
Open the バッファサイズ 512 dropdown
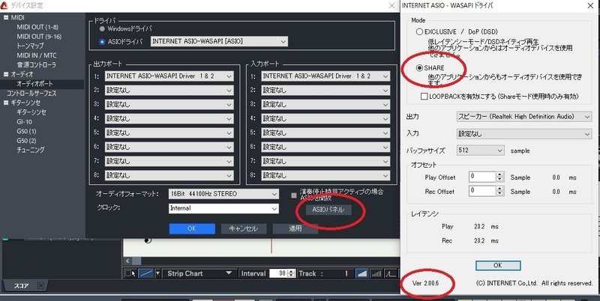pyautogui.click(x=481, y=150)
